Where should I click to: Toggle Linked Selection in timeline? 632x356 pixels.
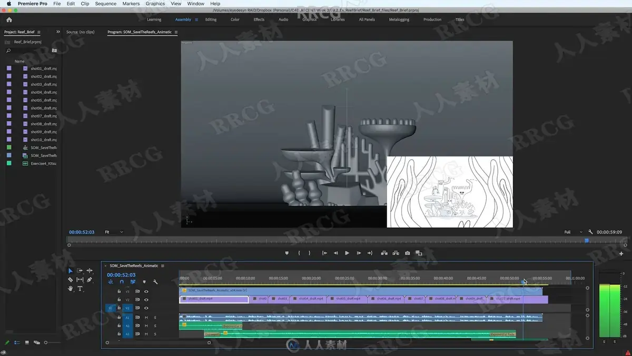(x=133, y=282)
